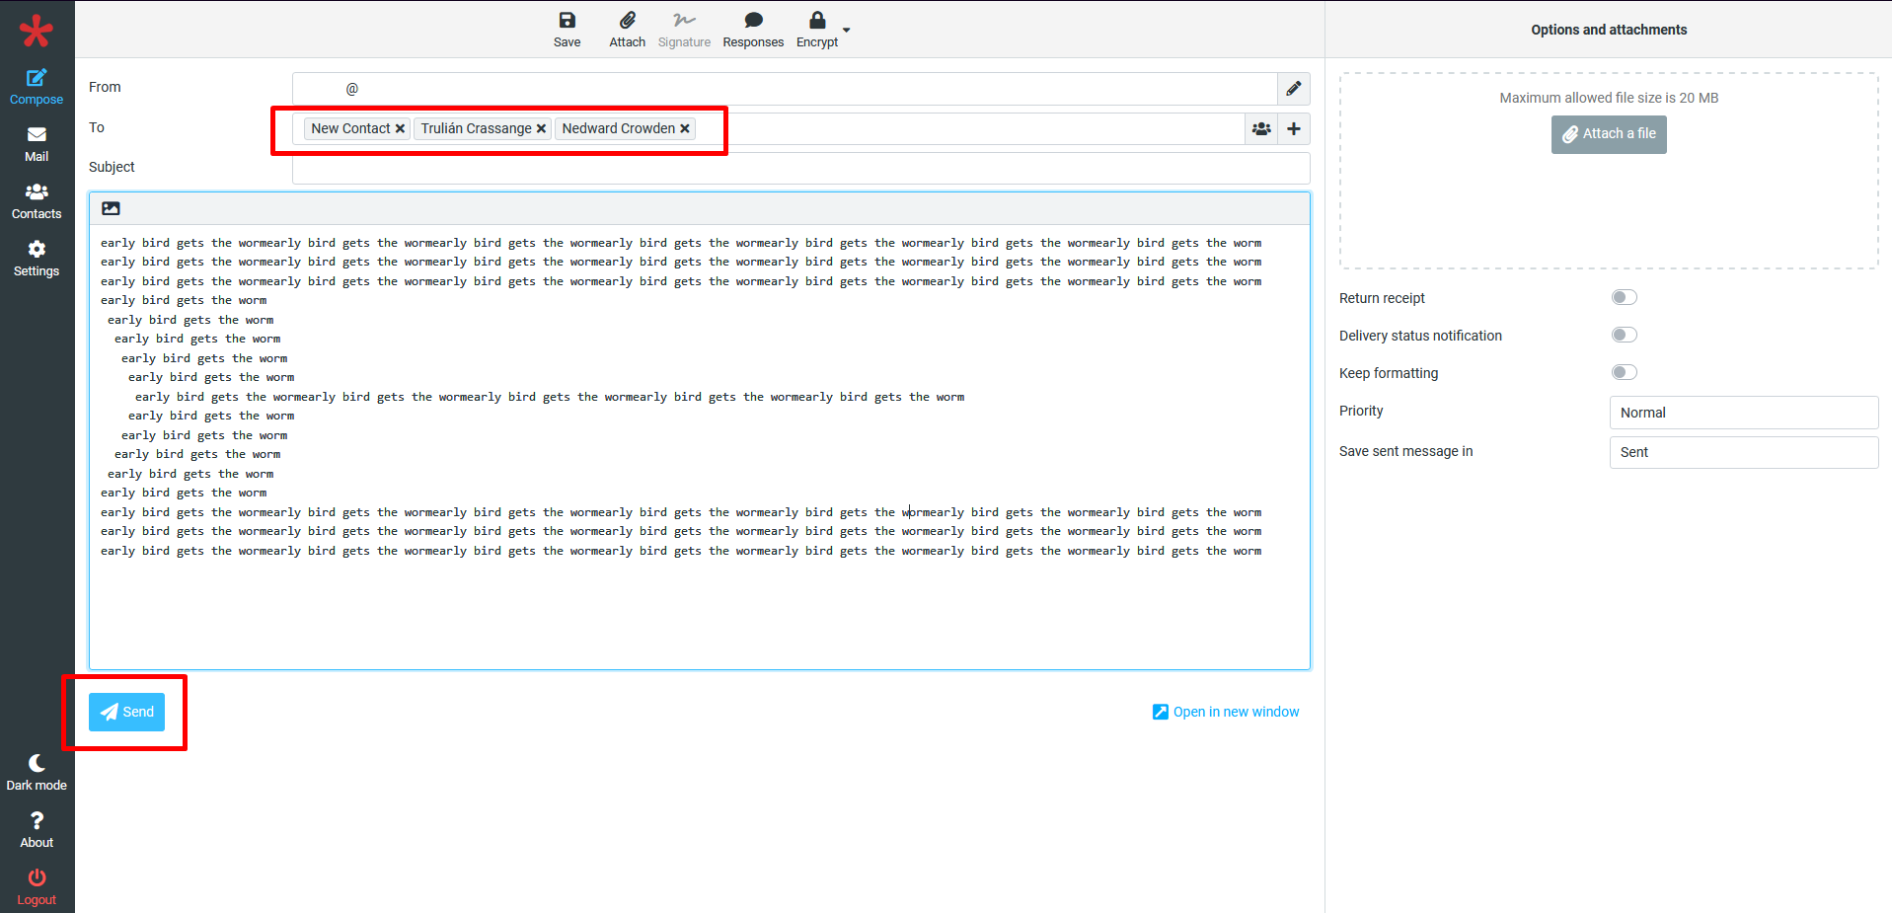The width and height of the screenshot is (1892, 913).
Task: Click the Open in new window link
Action: (x=1226, y=712)
